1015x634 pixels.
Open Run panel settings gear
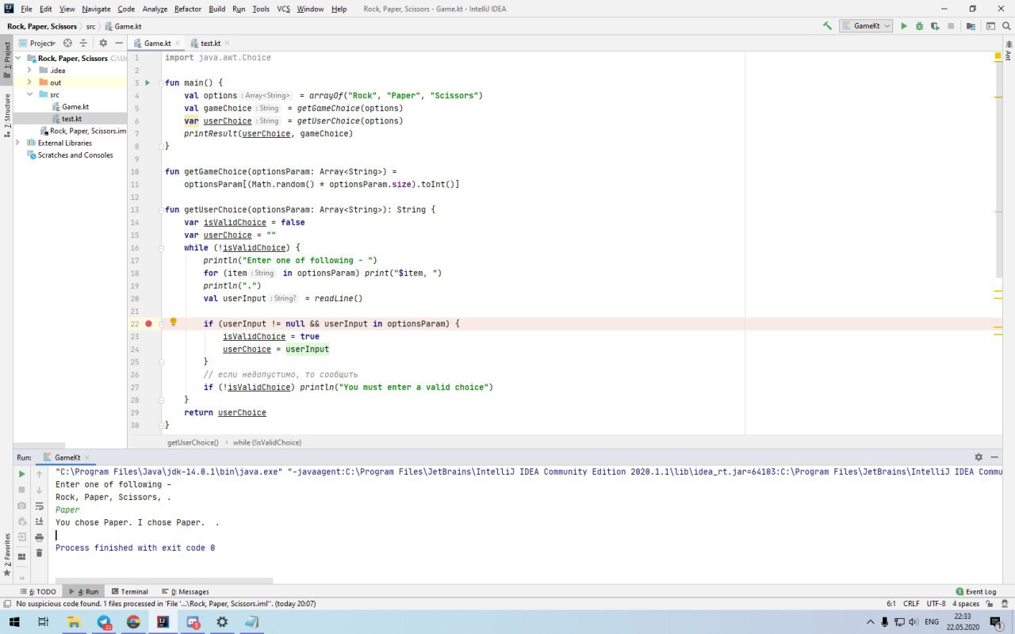pyautogui.click(x=979, y=457)
